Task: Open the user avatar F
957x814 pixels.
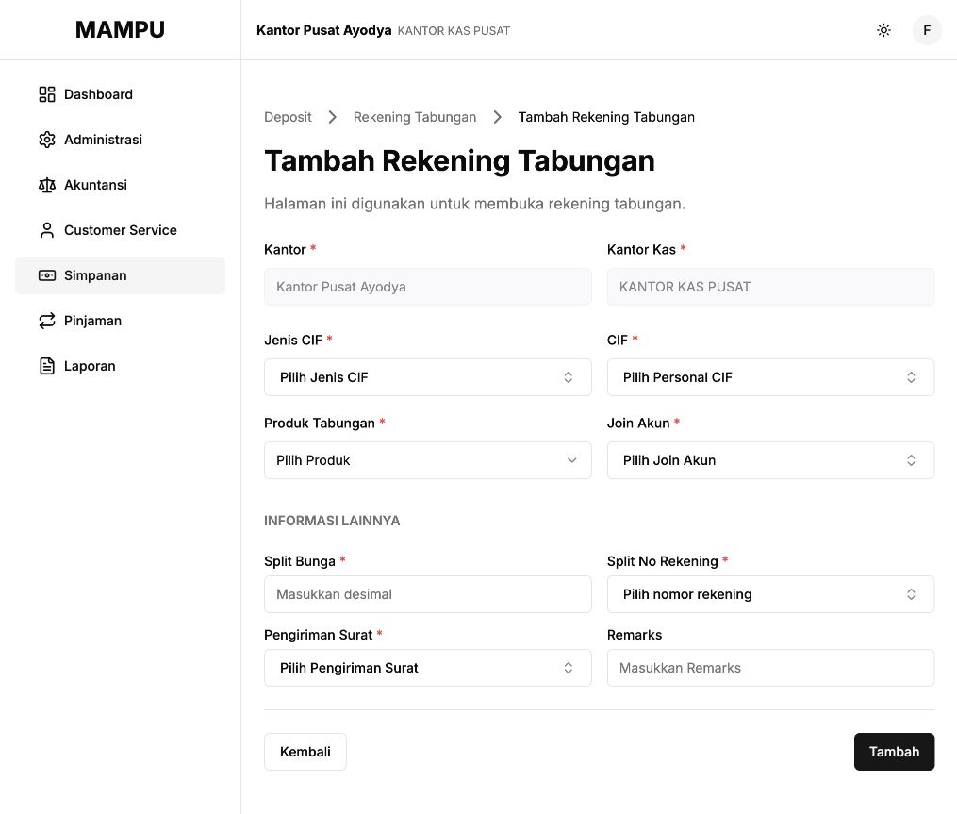Action: [927, 30]
